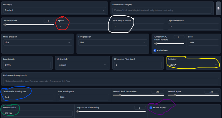Click the CPU threads per core number box
This screenshot has width=222, height=118.
179,37
